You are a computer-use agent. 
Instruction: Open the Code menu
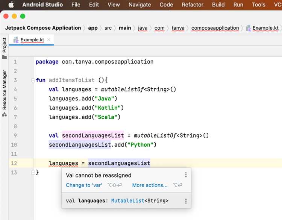click(x=166, y=5)
